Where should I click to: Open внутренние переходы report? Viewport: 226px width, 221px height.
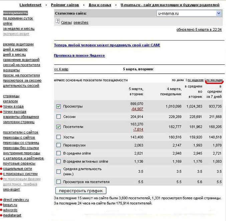point(22,153)
